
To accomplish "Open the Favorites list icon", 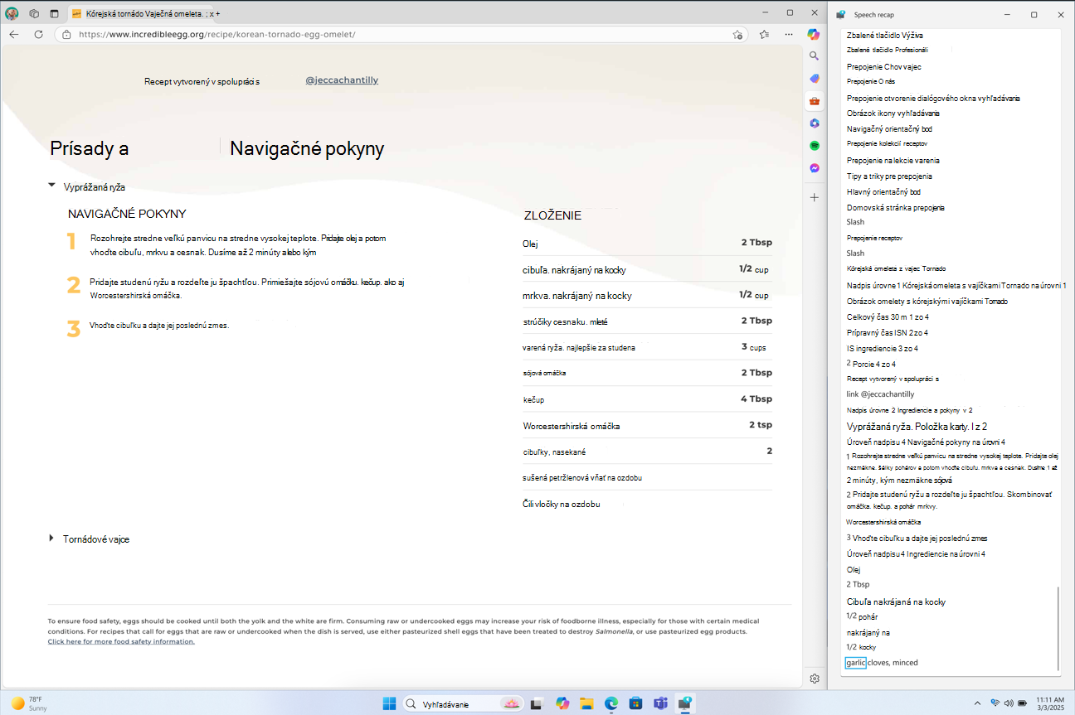I will coord(764,35).
